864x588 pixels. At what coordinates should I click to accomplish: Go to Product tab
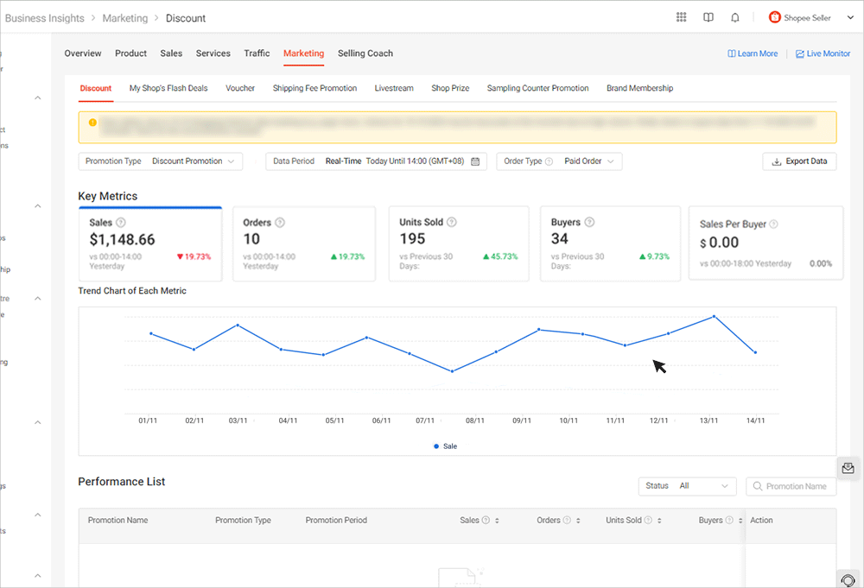pos(130,54)
